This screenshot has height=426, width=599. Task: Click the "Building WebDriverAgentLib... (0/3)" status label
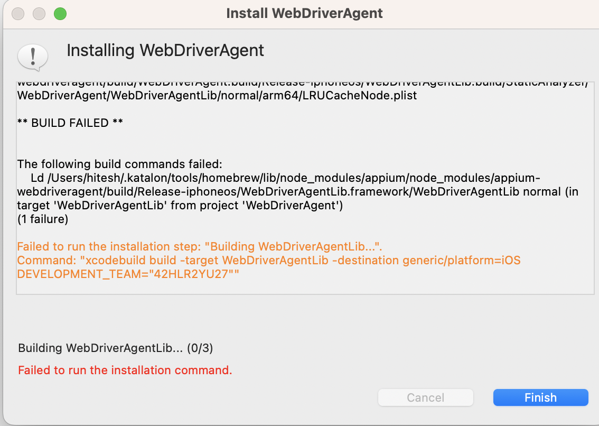pos(116,348)
